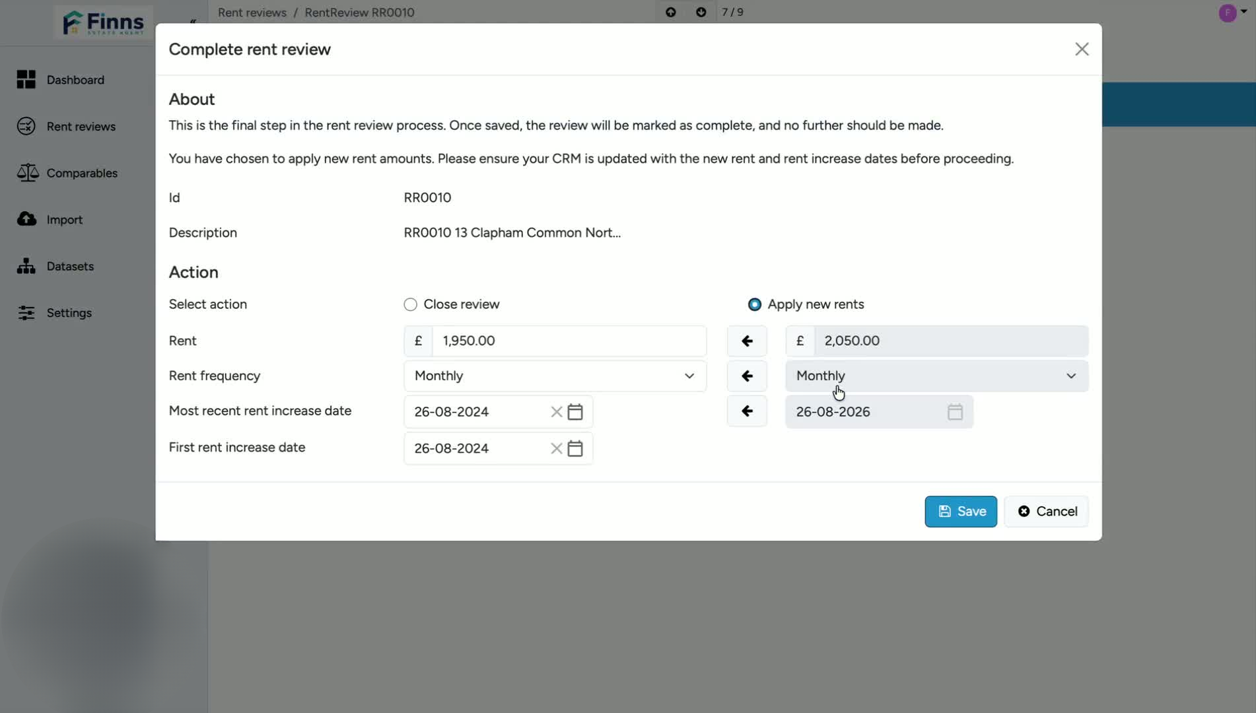Navigate to the Import menu item
The image size is (1256, 713).
[65, 220]
